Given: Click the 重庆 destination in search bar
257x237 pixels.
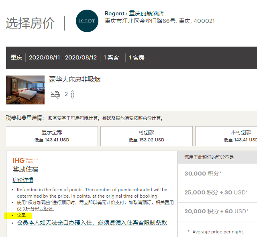Looking at the screenshot, I should (x=16, y=58).
